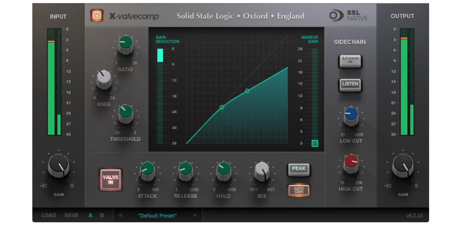Disable the Valve In switch
The width and height of the screenshot is (464, 225).
click(x=110, y=180)
